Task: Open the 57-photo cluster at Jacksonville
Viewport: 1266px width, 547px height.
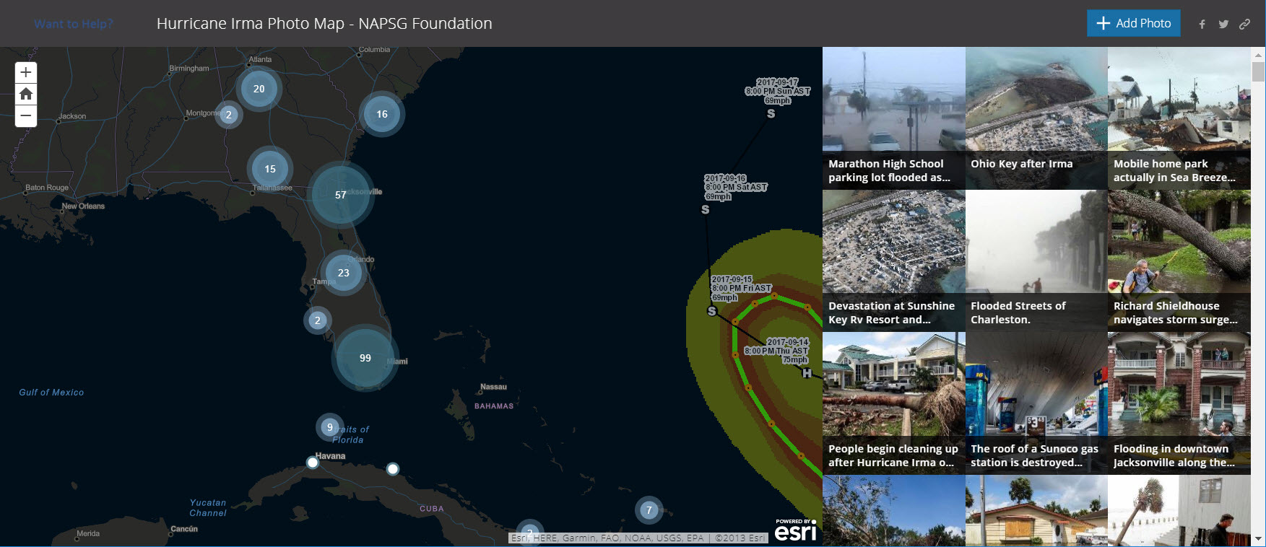Action: (x=341, y=195)
